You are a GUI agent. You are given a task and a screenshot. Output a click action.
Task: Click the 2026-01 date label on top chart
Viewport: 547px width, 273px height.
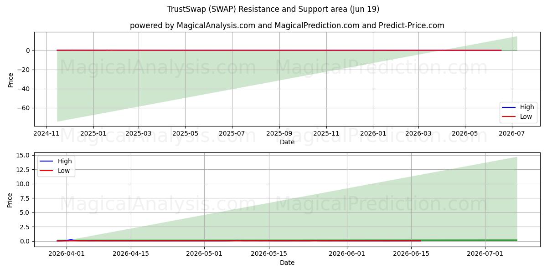coord(372,134)
